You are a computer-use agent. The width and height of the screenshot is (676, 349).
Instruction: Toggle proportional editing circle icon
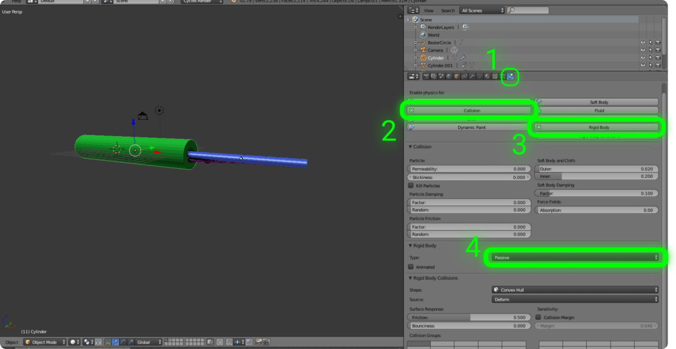(219, 342)
